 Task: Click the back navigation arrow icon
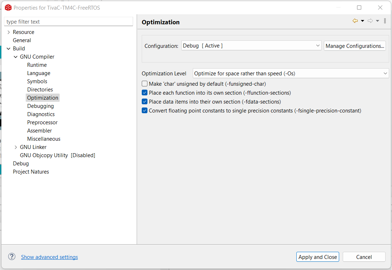click(355, 21)
